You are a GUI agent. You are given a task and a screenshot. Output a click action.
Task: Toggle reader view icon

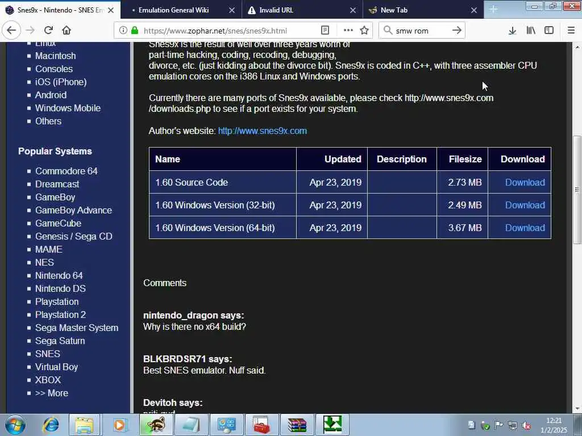click(x=325, y=31)
